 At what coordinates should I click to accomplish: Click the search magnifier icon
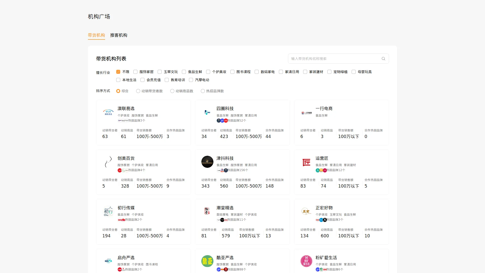tap(383, 59)
